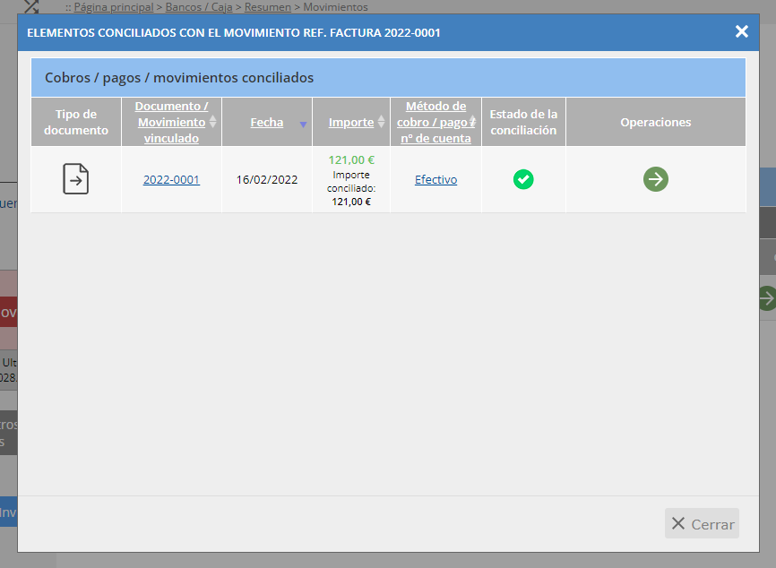This screenshot has height=568, width=776.
Task: Click the 121,00 € amount in green
Action: [351, 160]
